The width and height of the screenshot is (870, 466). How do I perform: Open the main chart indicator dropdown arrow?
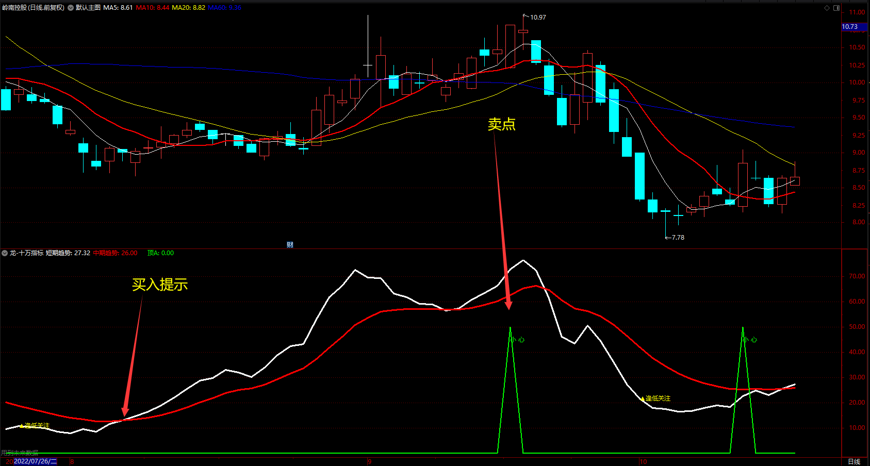coord(71,8)
